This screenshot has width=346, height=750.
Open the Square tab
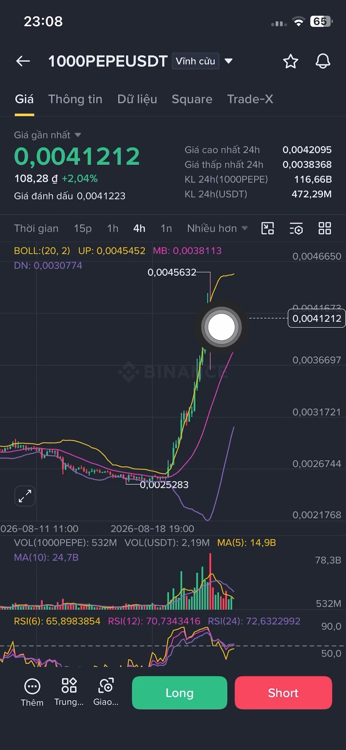(192, 99)
